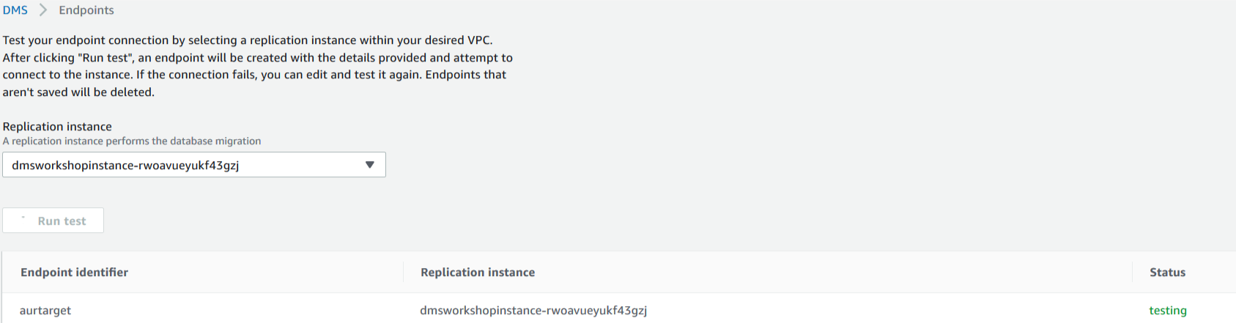1236x323 pixels.
Task: Sort by Endpoint identifier column header
Action: click(x=74, y=272)
